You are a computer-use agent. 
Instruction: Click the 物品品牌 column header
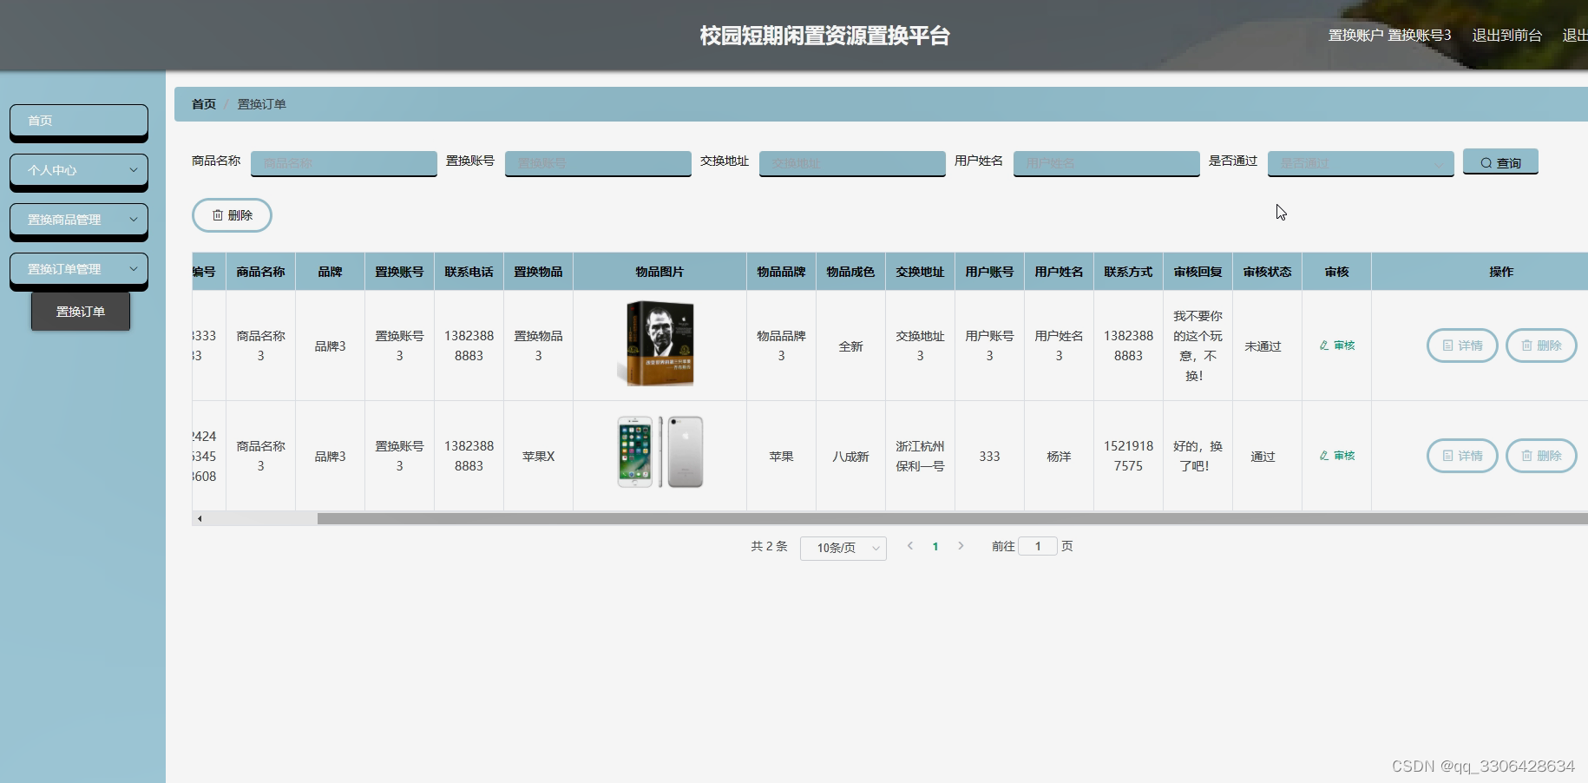[x=781, y=272]
